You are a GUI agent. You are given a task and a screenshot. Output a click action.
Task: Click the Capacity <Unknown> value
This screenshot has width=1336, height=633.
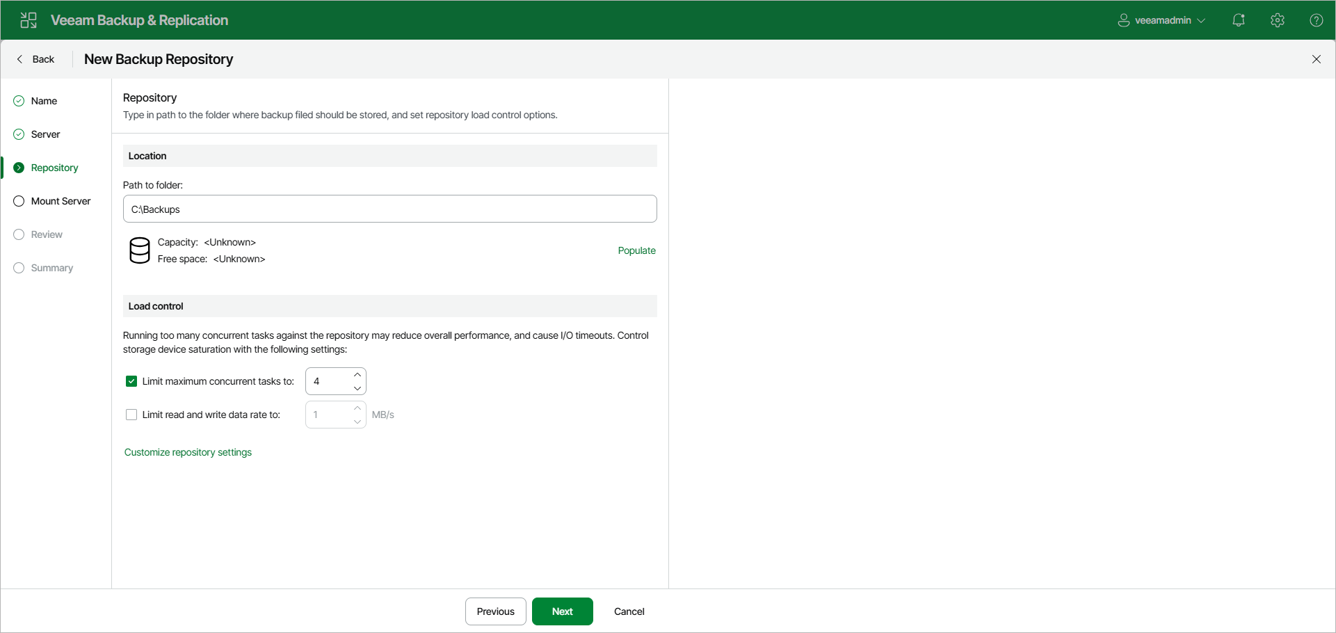[230, 242]
